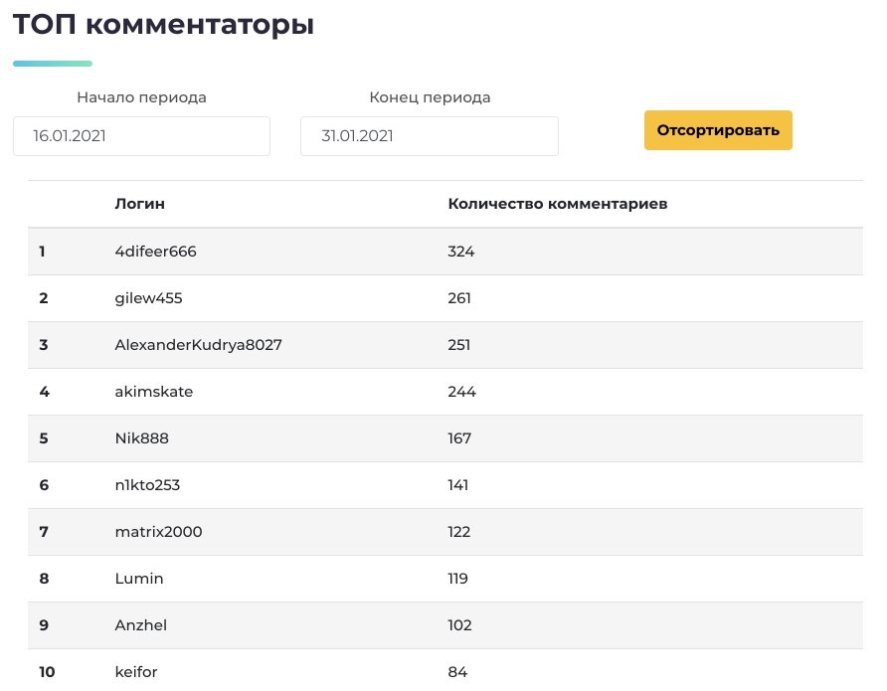This screenshot has height=691, width=887.
Task: Select user 4difeer666
Action: [155, 252]
